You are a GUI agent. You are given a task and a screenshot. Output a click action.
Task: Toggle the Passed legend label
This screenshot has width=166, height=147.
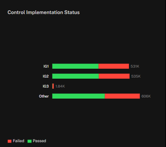pyautogui.click(x=39, y=141)
